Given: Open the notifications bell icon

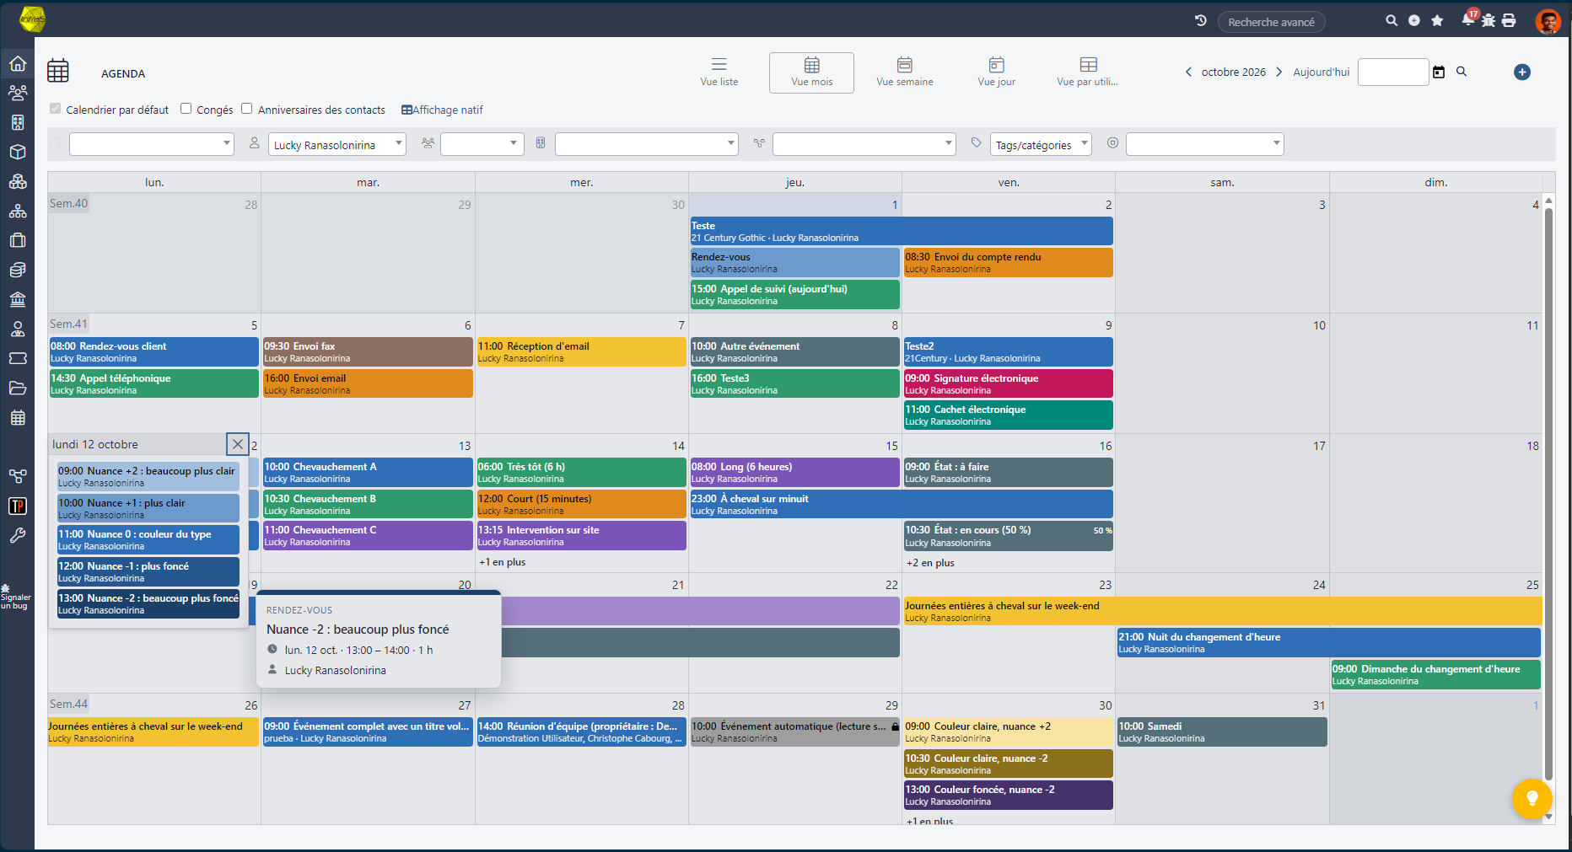Looking at the screenshot, I should [x=1468, y=19].
